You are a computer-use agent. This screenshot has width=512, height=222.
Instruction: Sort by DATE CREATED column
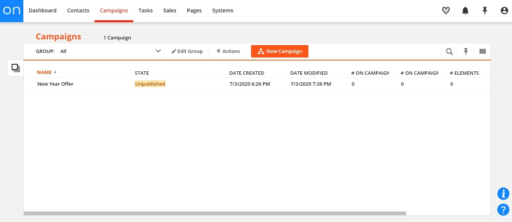(x=247, y=73)
